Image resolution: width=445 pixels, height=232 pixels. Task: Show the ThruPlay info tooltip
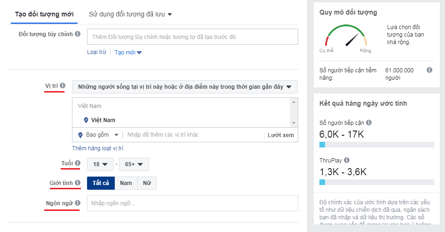coord(347,160)
